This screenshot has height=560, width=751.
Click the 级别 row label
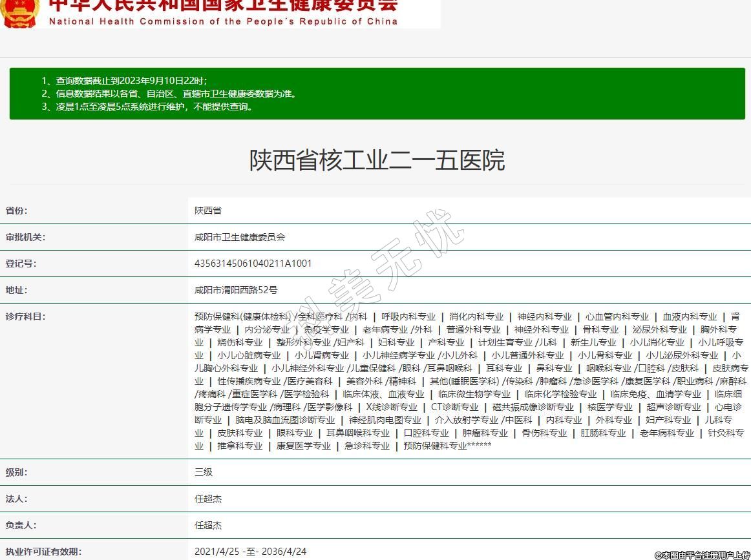17,472
